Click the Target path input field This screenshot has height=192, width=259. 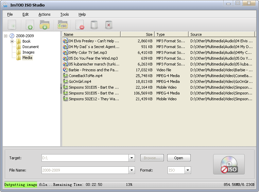coord(85,158)
